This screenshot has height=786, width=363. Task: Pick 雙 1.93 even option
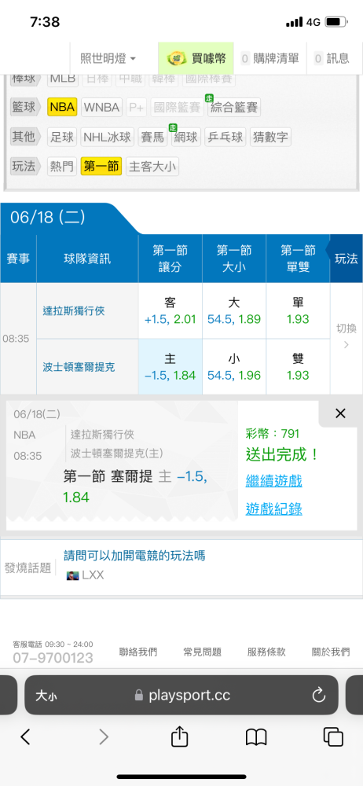pyautogui.click(x=298, y=366)
